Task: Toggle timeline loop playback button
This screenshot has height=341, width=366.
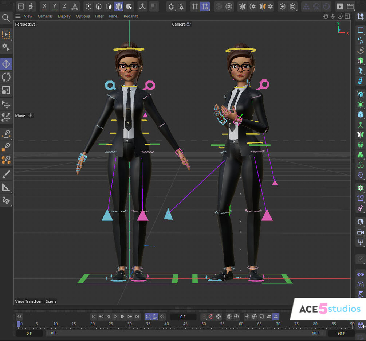Action: click(x=148, y=317)
